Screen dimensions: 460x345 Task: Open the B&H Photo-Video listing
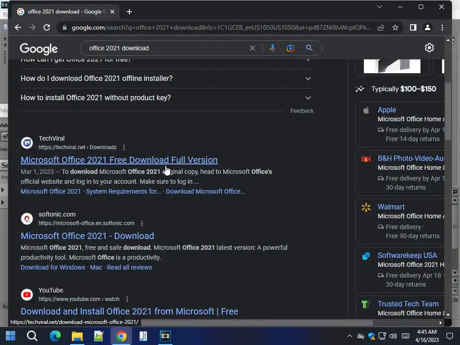pos(411,159)
